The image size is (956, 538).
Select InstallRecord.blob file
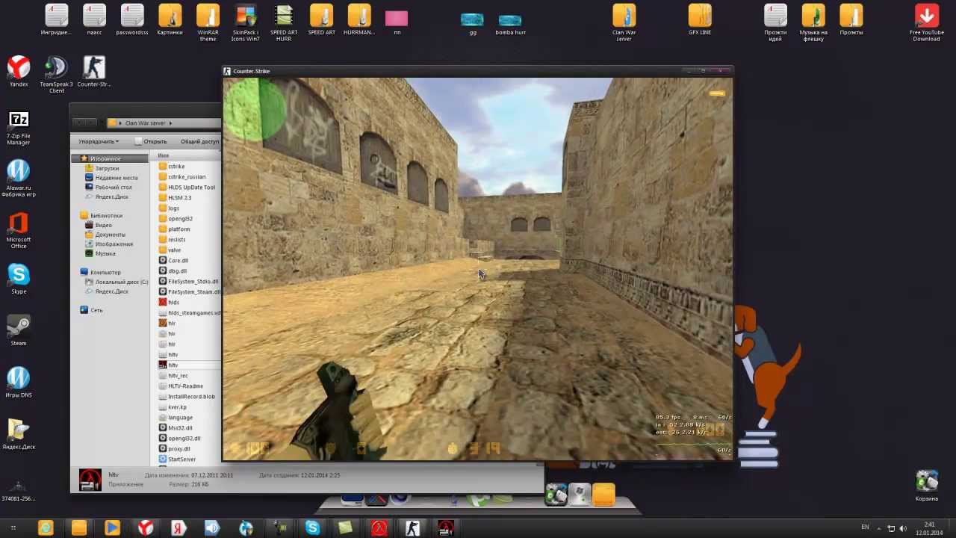[x=191, y=397]
